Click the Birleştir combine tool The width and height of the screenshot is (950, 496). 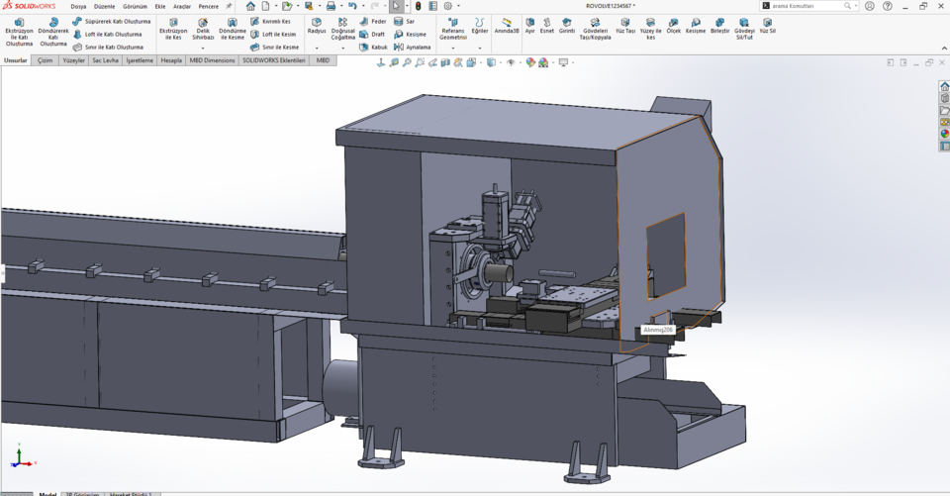pyautogui.click(x=719, y=26)
